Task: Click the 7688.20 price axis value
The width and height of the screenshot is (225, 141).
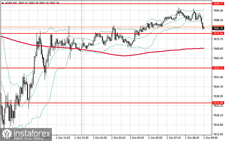Action: click(x=218, y=20)
